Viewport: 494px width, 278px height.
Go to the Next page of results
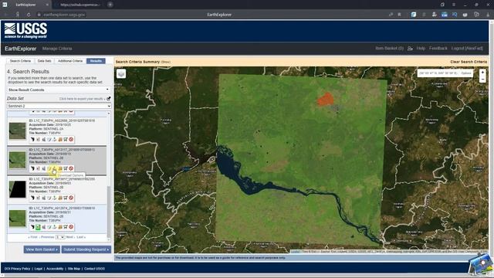[x=69, y=237]
